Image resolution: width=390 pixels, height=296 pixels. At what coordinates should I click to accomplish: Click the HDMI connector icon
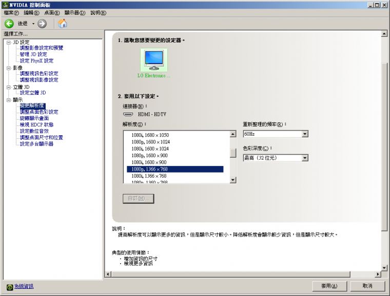pos(128,114)
